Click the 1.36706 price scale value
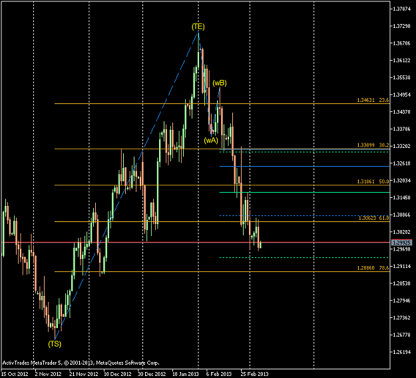 coord(401,43)
